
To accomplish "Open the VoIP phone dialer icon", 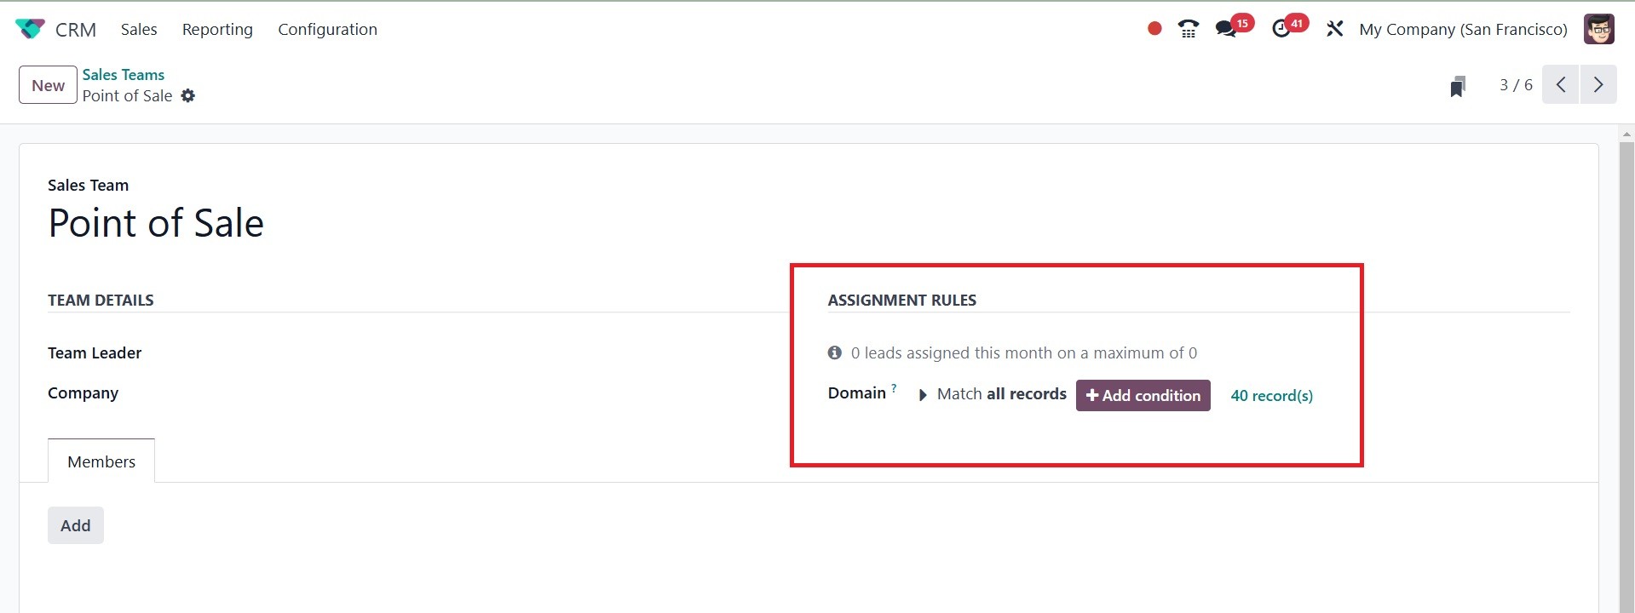I will point(1188,29).
